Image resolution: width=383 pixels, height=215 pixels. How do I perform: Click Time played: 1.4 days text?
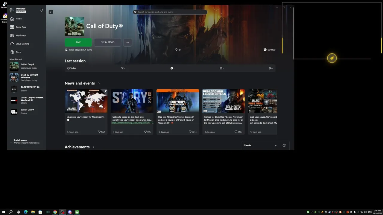[80, 50]
